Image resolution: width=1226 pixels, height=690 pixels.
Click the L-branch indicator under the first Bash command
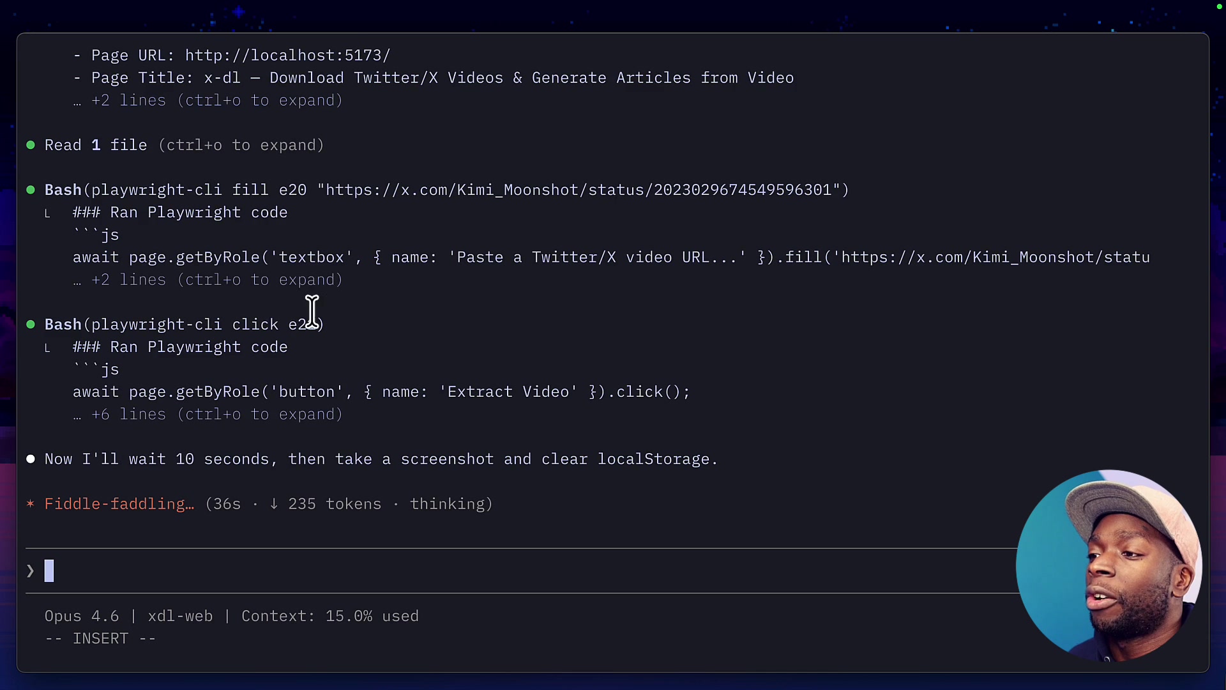(x=47, y=213)
